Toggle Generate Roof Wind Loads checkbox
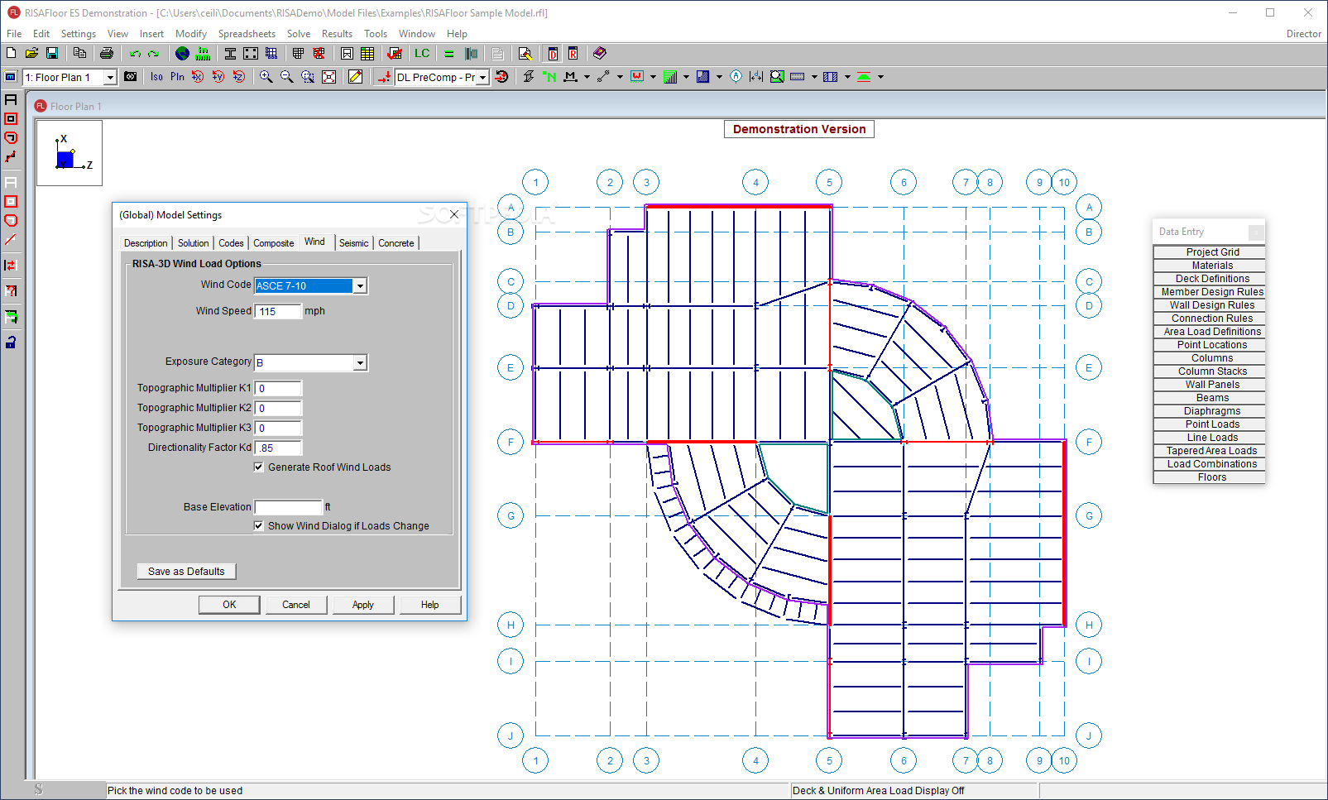The width and height of the screenshot is (1328, 800). click(x=258, y=467)
